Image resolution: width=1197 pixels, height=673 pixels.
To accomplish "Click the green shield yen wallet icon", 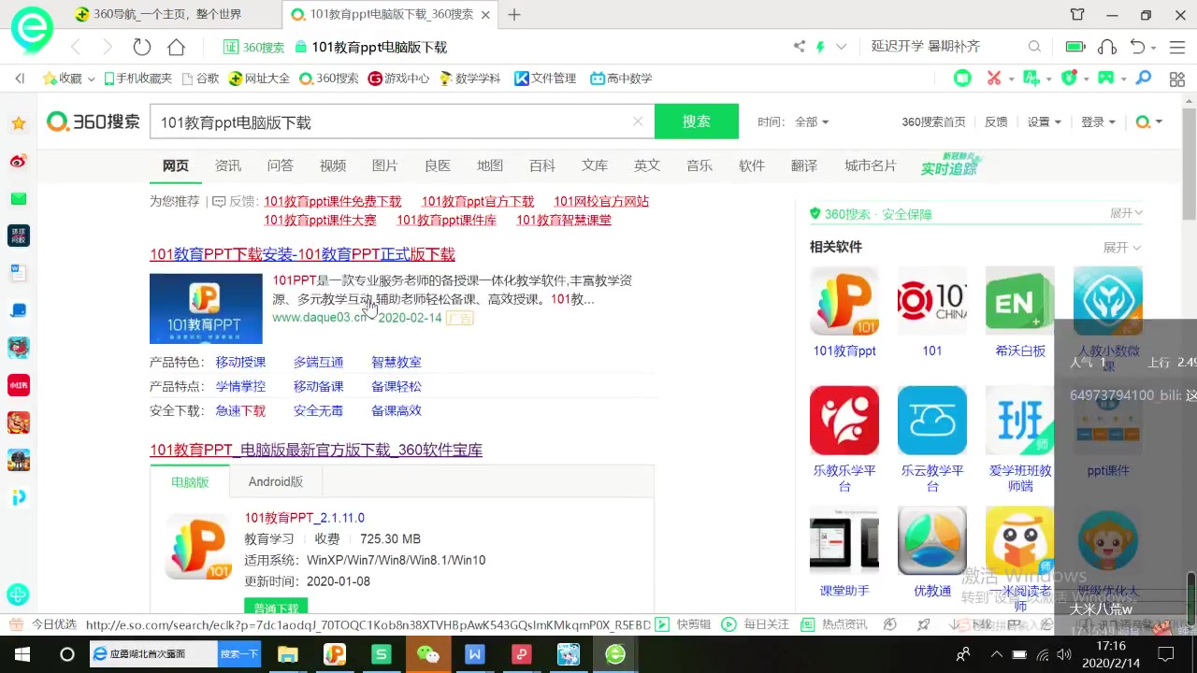I will [x=1069, y=79].
